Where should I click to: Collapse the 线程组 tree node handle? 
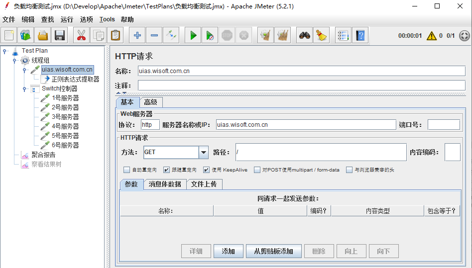click(14, 61)
